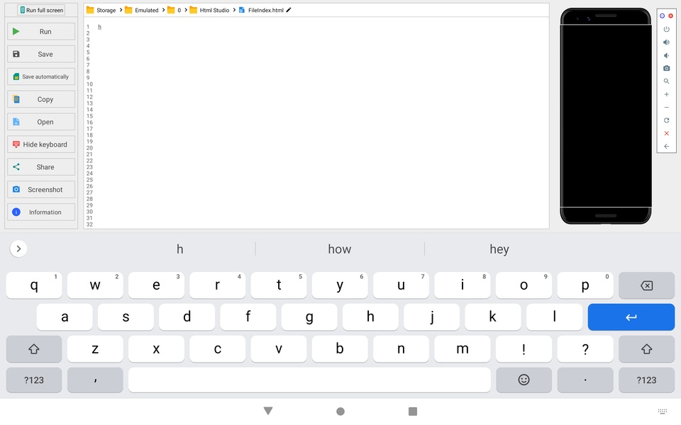681x425 pixels.
Task: Choose the 'h' word suggestion
Action: point(179,249)
